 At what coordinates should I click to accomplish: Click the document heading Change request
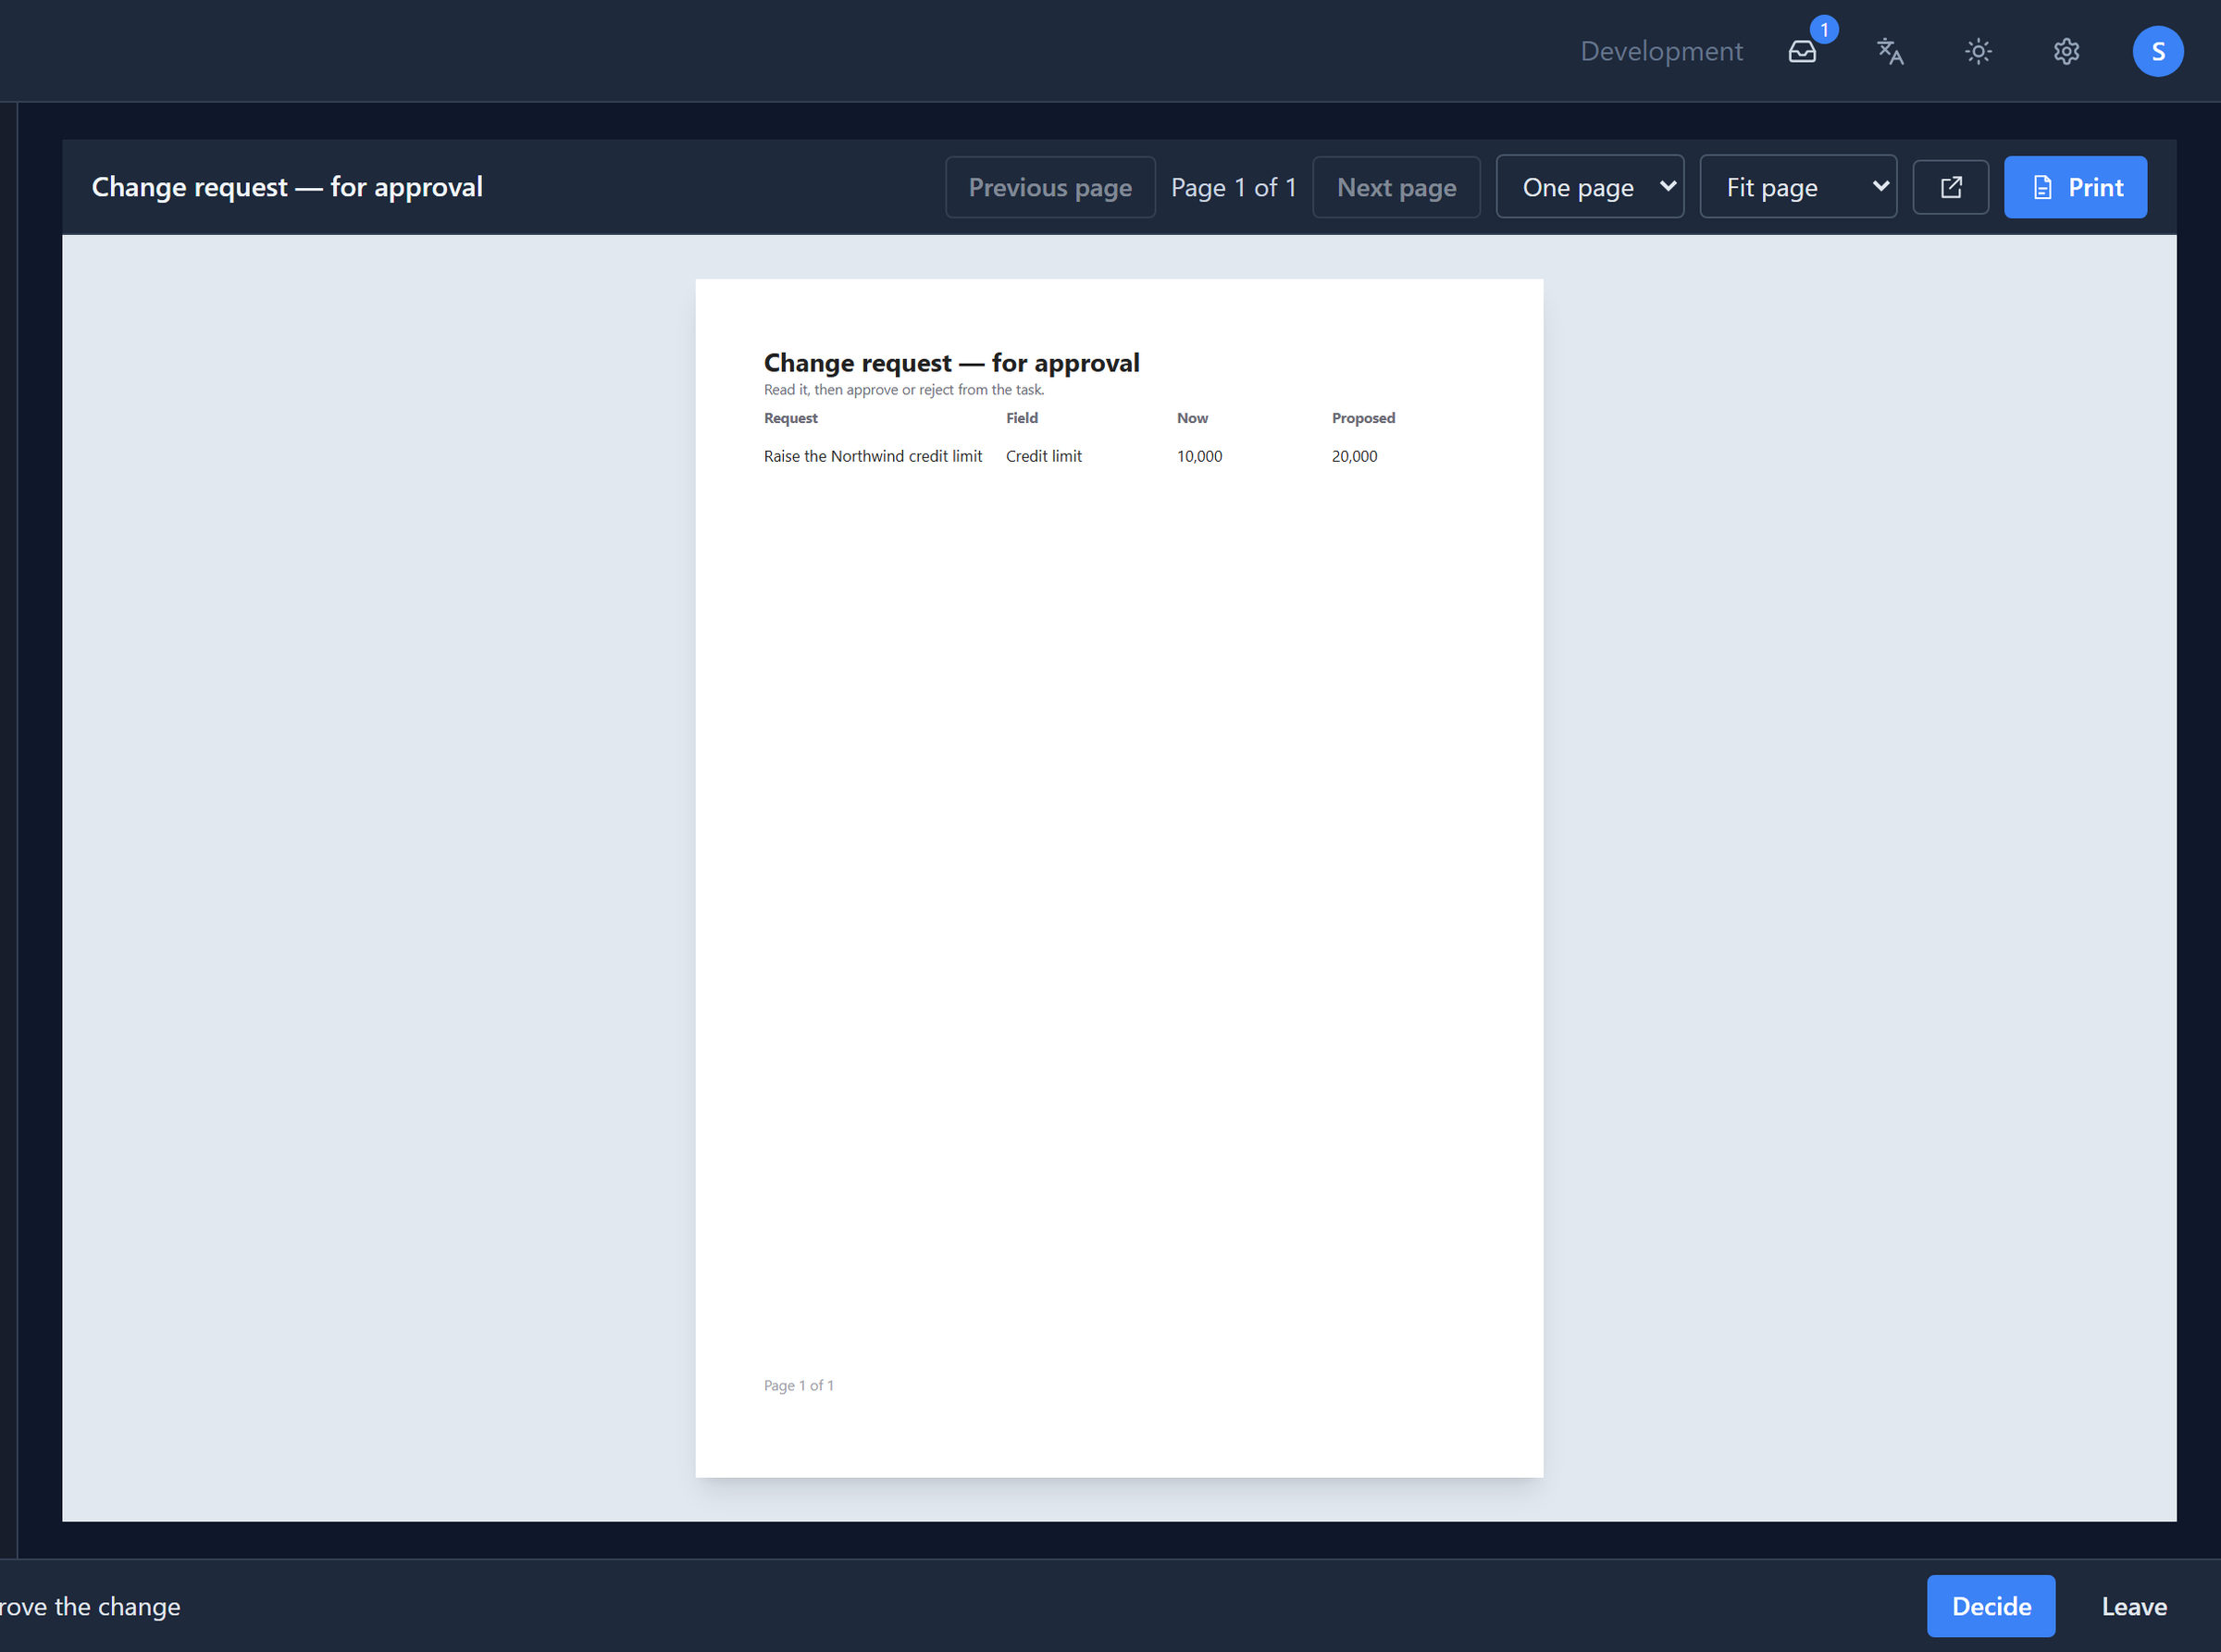pyautogui.click(x=951, y=362)
